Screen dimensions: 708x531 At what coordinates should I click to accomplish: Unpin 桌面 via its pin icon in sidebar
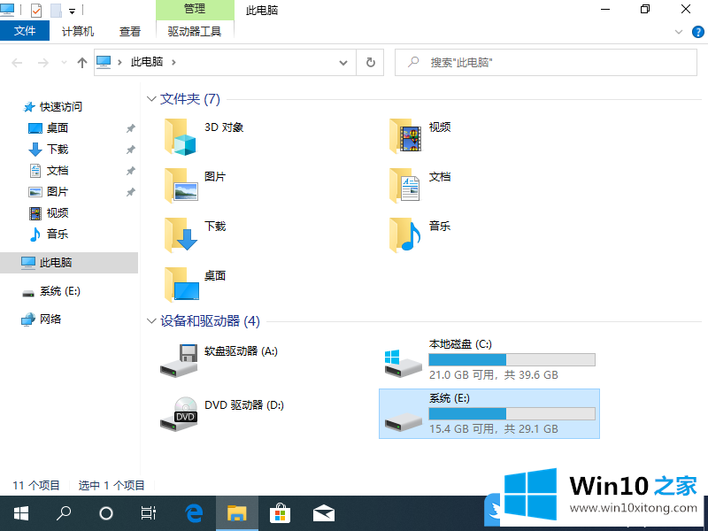[x=130, y=128]
